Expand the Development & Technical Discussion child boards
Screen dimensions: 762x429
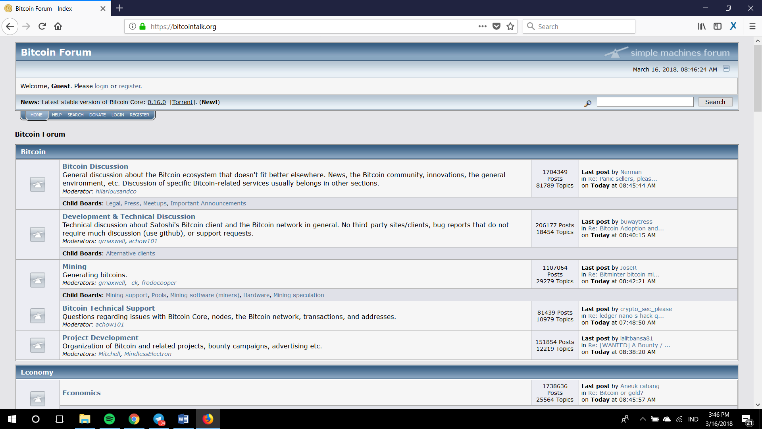tap(130, 253)
